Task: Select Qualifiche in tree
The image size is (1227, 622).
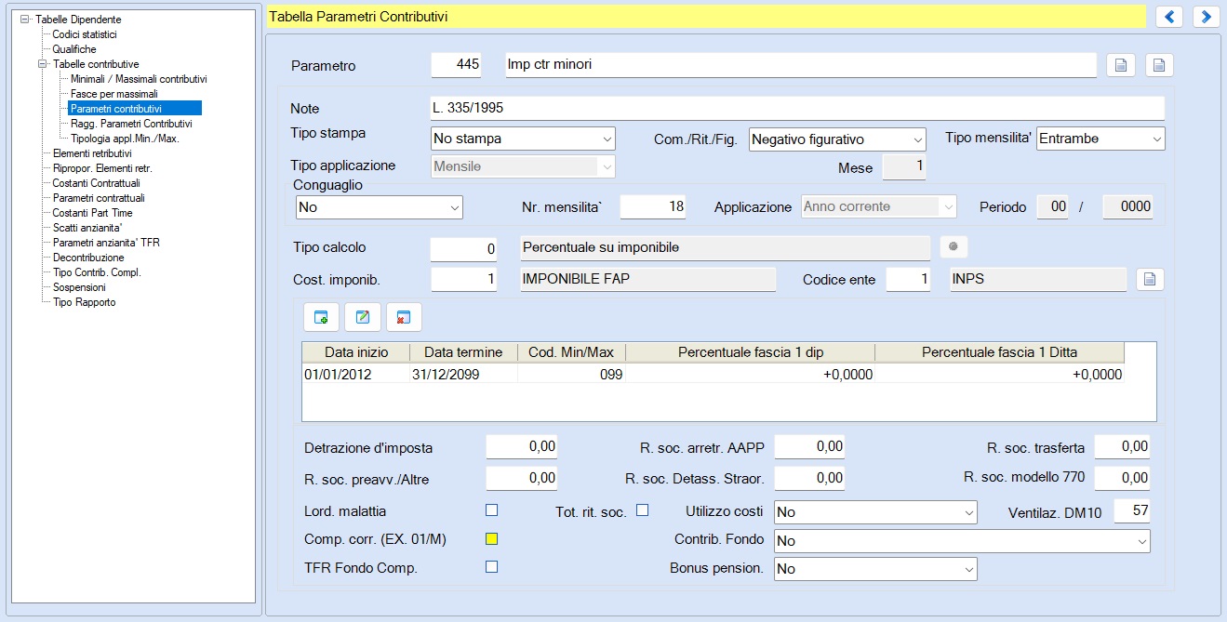Action: click(74, 49)
